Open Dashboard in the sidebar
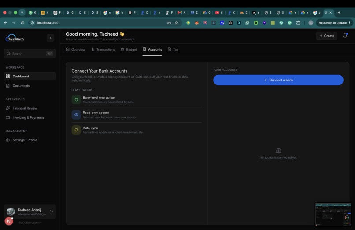 (30, 76)
